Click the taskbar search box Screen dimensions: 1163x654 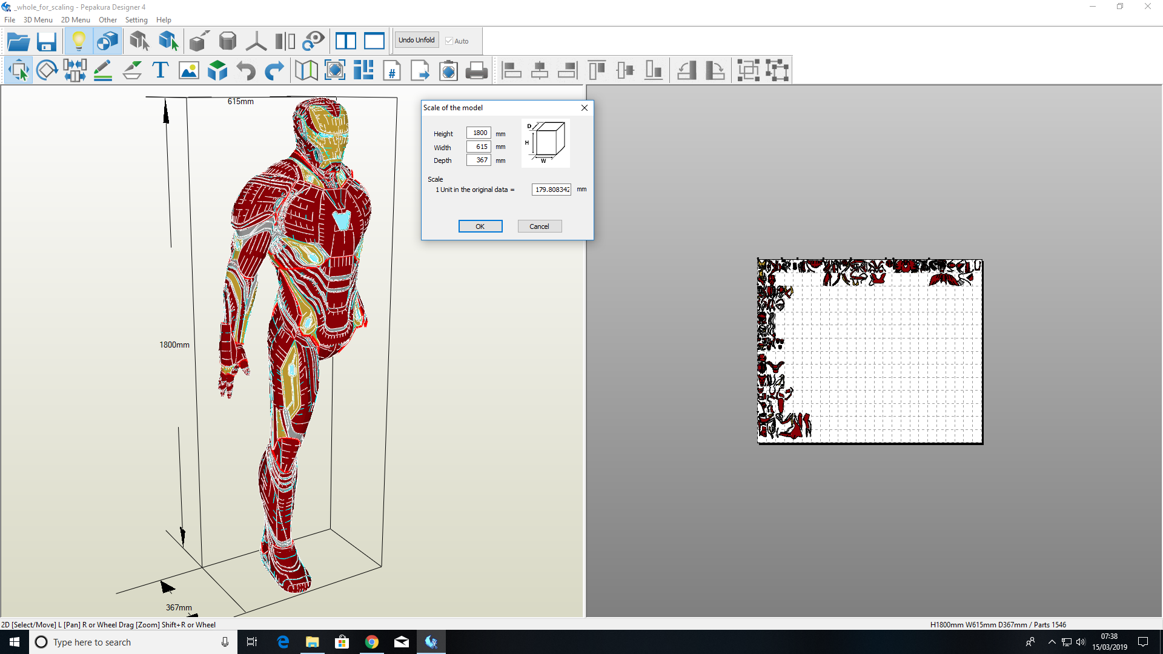(133, 642)
